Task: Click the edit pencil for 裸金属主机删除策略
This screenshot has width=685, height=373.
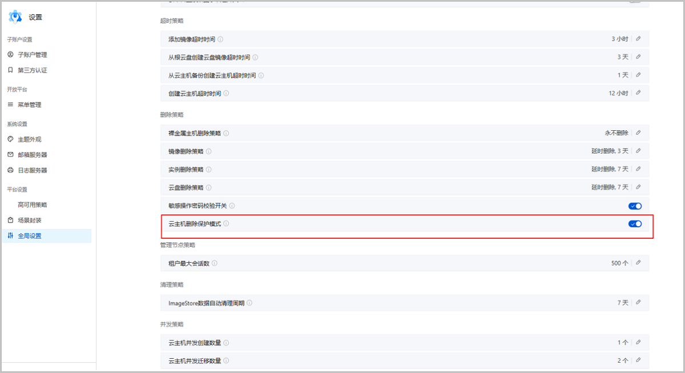Action: tap(638, 133)
